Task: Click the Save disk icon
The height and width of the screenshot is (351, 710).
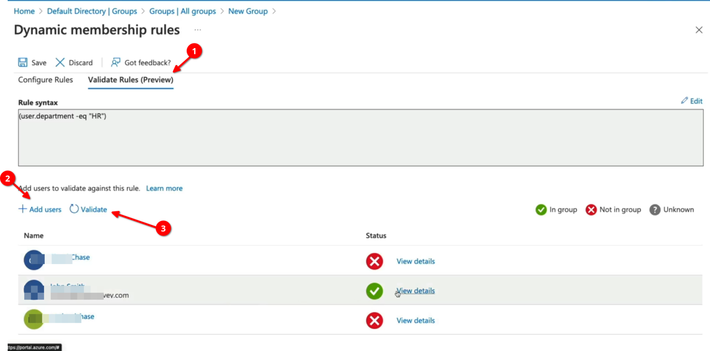Action: click(x=23, y=62)
